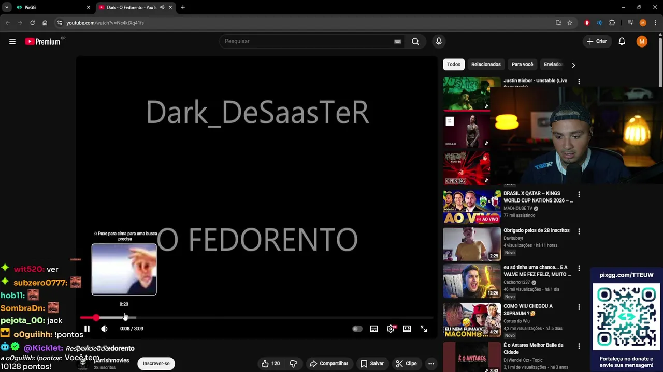The height and width of the screenshot is (372, 663).
Task: Save video with Salvar button
Action: pyautogui.click(x=372, y=364)
